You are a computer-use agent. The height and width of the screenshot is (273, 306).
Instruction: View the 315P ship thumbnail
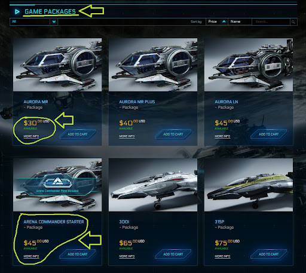tap(249, 185)
